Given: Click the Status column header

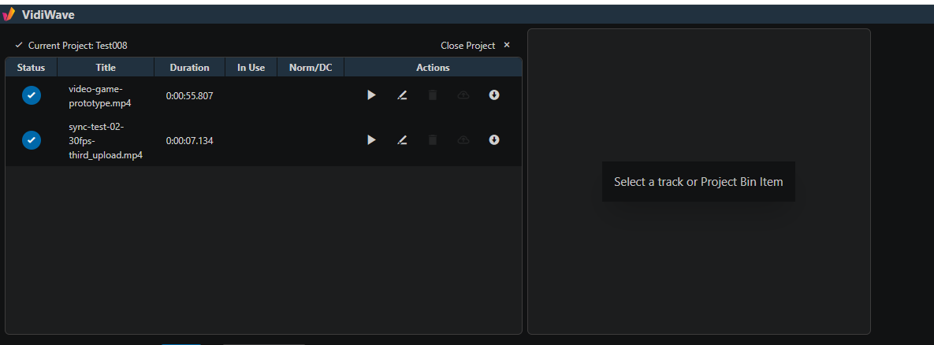Looking at the screenshot, I should pyautogui.click(x=31, y=67).
